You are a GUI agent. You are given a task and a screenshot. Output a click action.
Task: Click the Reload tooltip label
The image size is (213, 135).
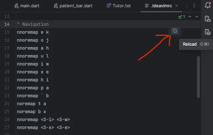[189, 44]
